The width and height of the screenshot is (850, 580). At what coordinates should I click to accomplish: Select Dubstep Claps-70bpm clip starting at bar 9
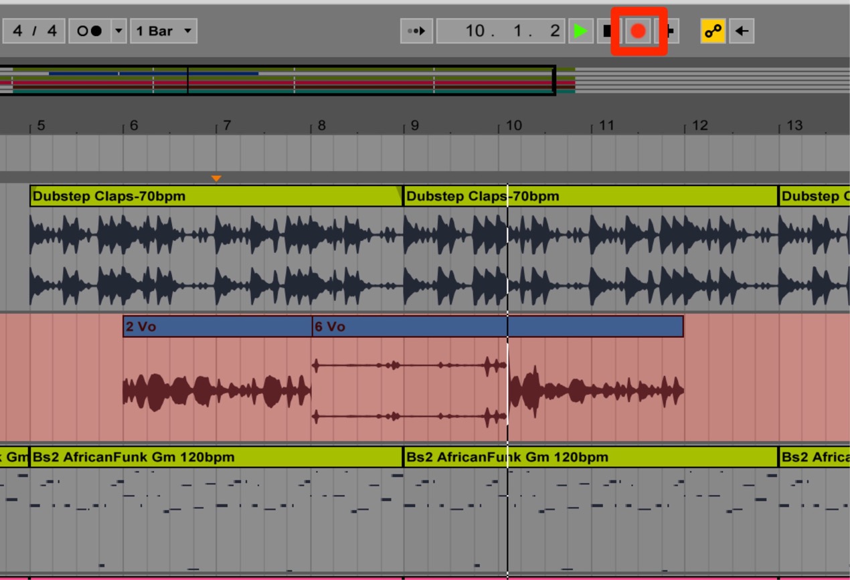coord(591,196)
